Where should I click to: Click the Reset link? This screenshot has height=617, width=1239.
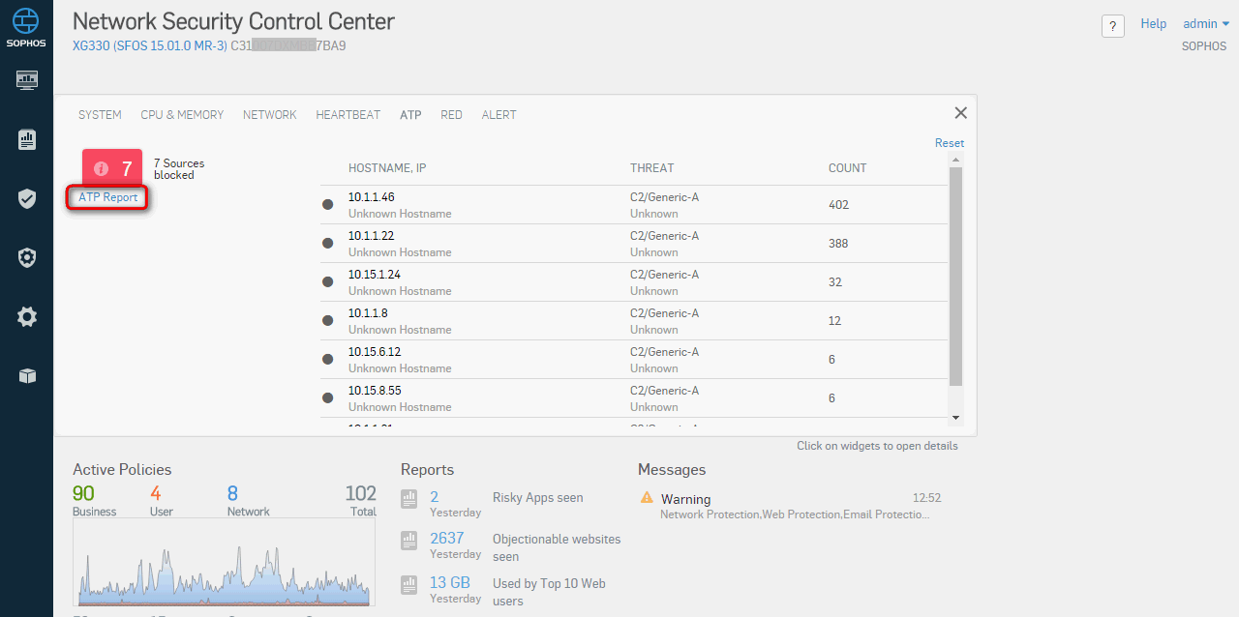tap(950, 143)
